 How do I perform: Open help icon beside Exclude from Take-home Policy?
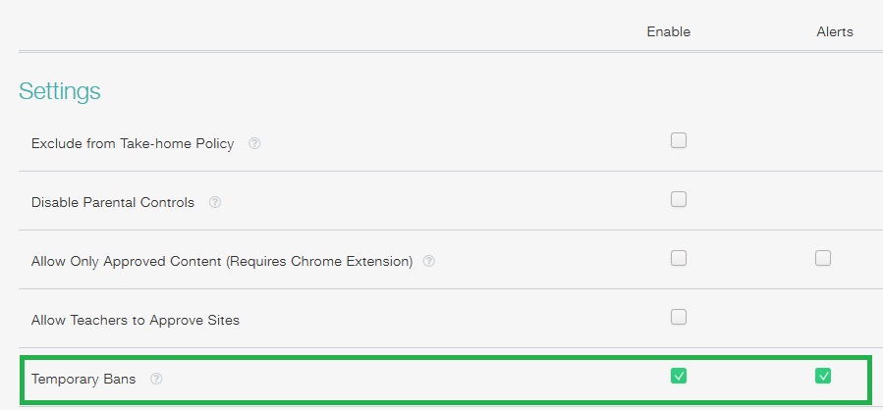click(254, 143)
